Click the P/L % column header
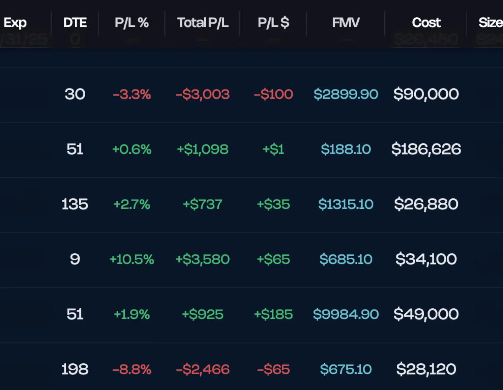Image resolution: width=503 pixels, height=390 pixels. (132, 23)
